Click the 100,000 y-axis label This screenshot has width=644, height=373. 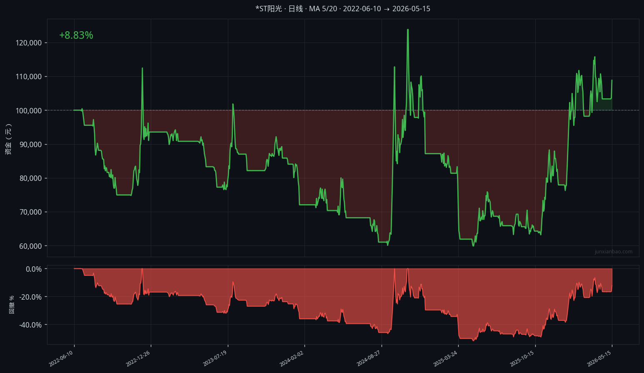tap(28, 110)
